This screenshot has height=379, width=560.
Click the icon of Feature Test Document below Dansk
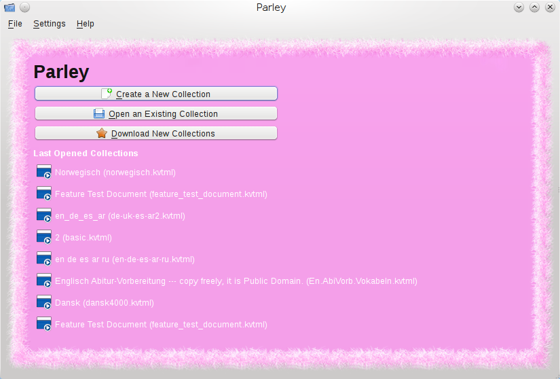click(44, 324)
